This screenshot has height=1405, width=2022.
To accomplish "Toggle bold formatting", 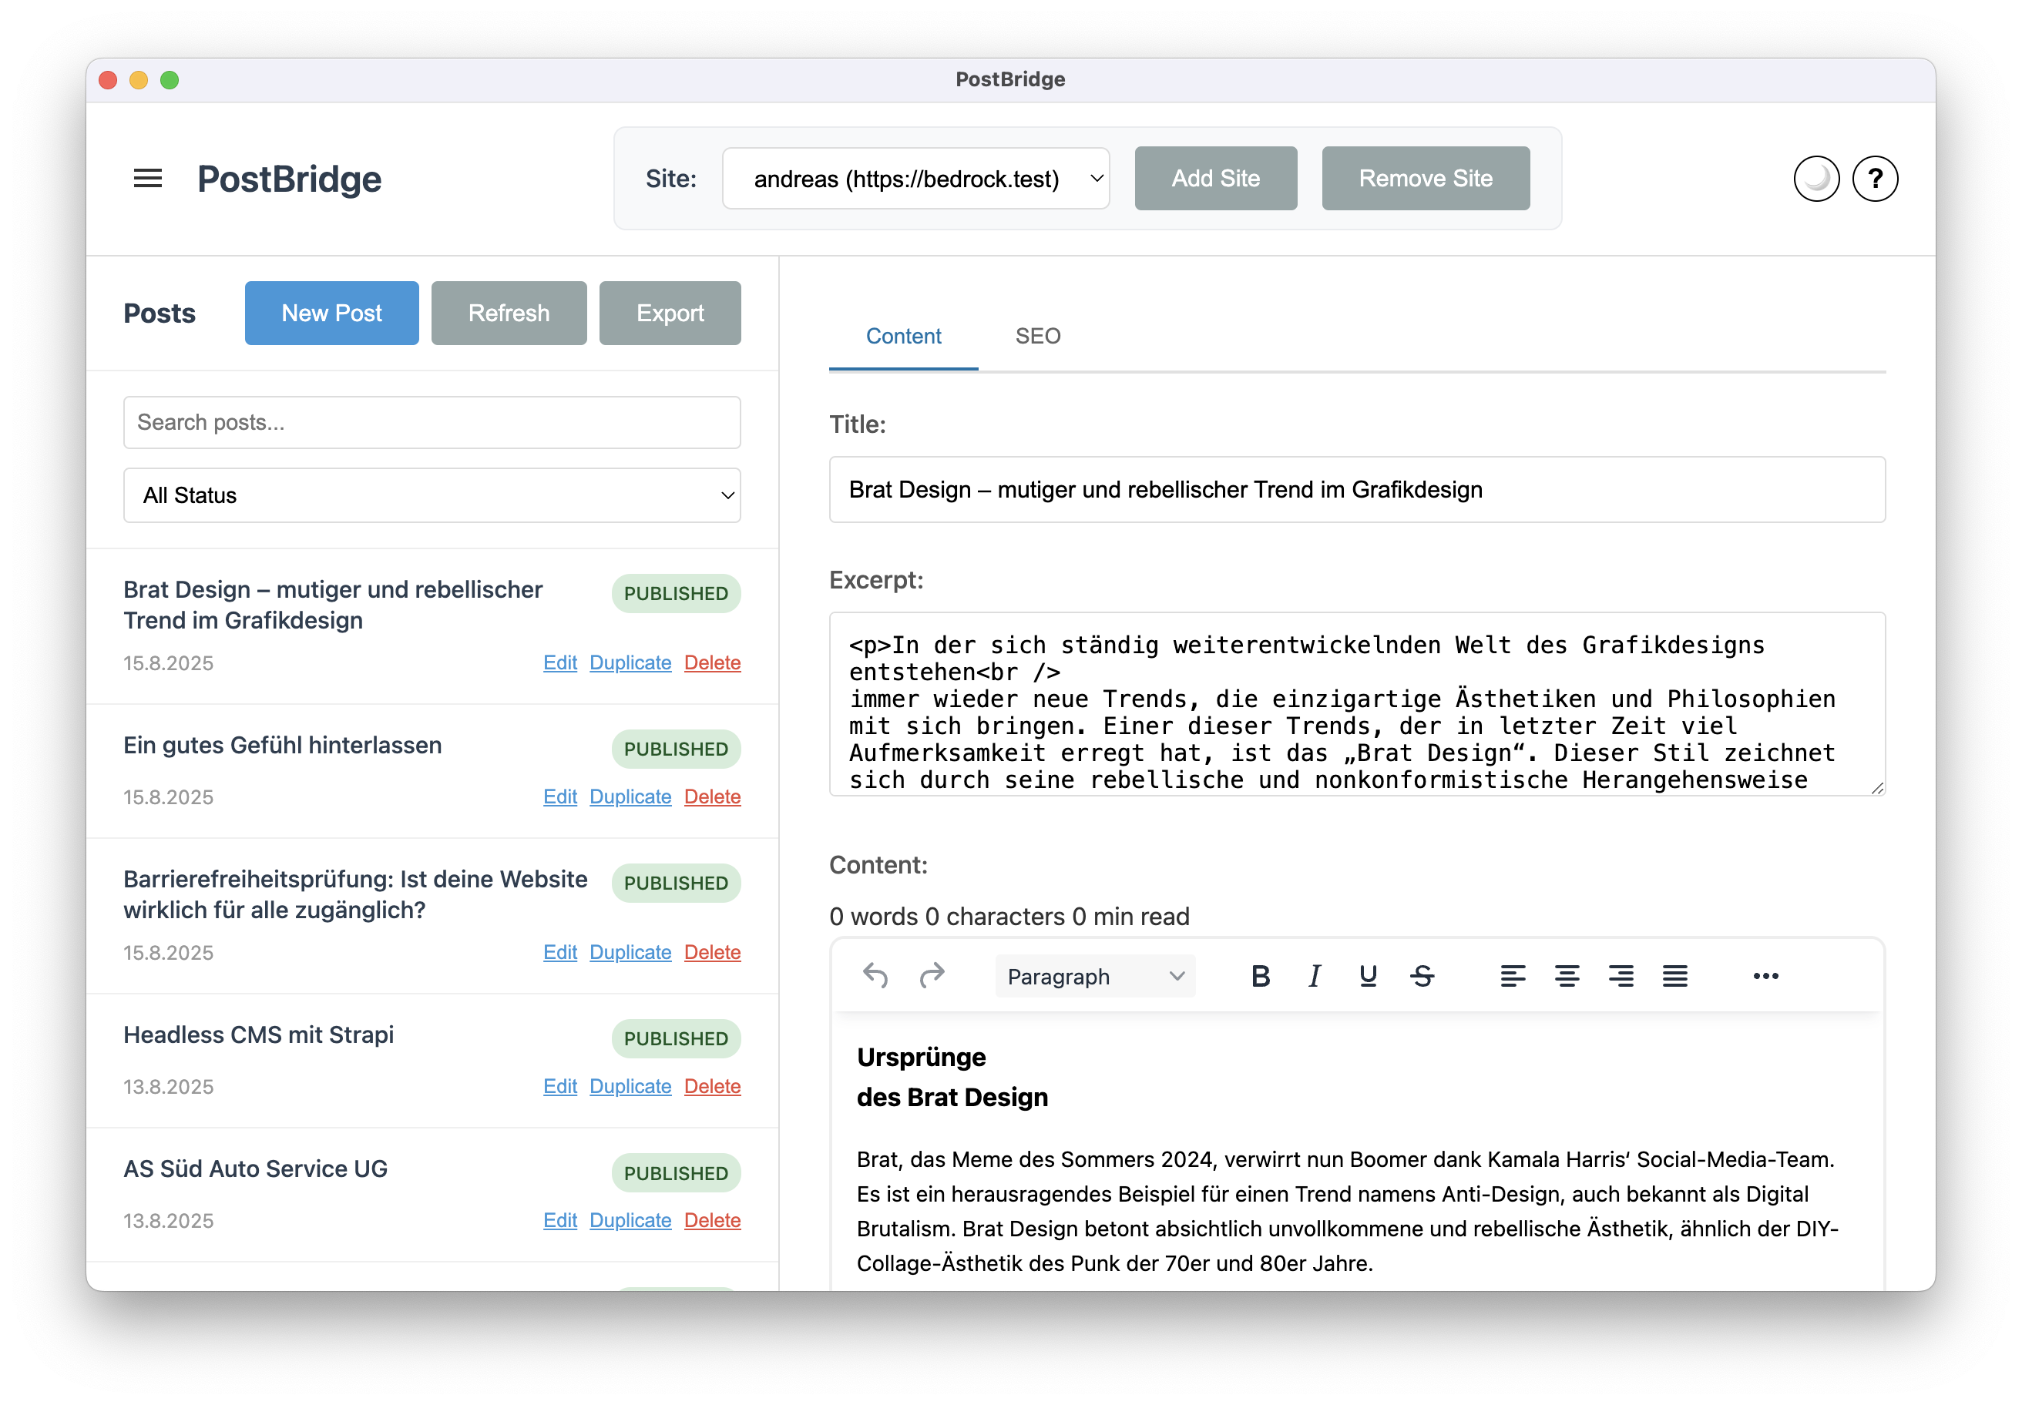I will click(1260, 975).
